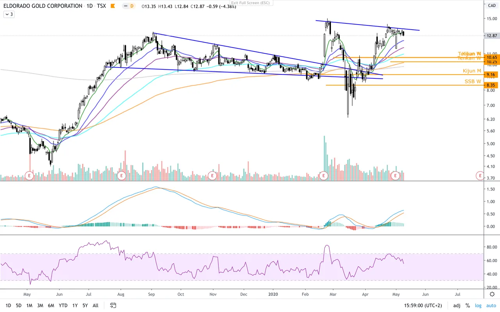
Task: Click the C12.87 close value in legend
Action: pos(197,6)
